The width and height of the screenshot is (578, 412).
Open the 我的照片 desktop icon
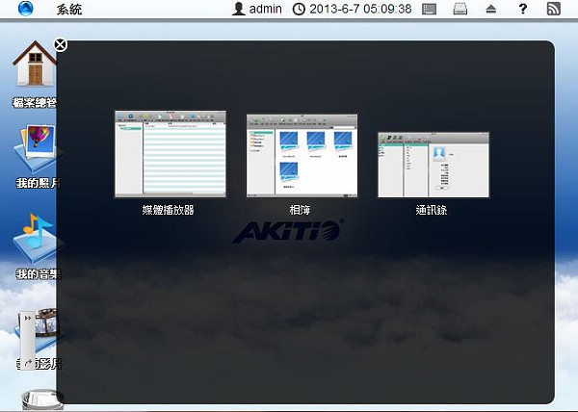(x=34, y=147)
